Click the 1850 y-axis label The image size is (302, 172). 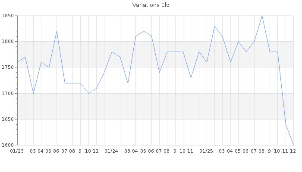(x=8, y=16)
